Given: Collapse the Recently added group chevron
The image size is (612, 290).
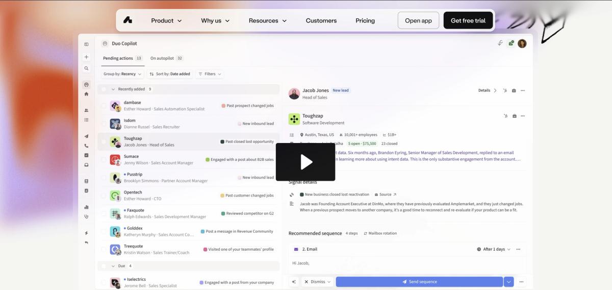Looking at the screenshot, I should [113, 89].
